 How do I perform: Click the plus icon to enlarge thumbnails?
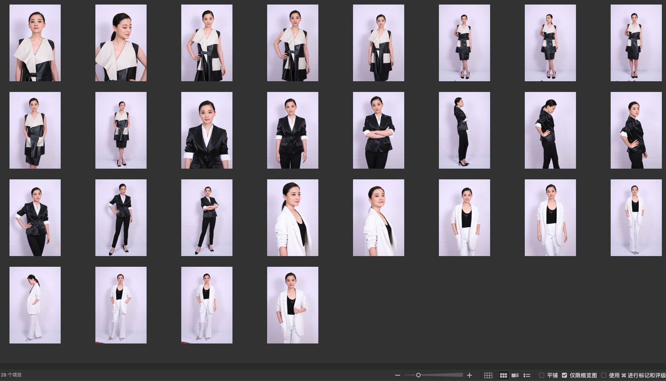(x=469, y=375)
